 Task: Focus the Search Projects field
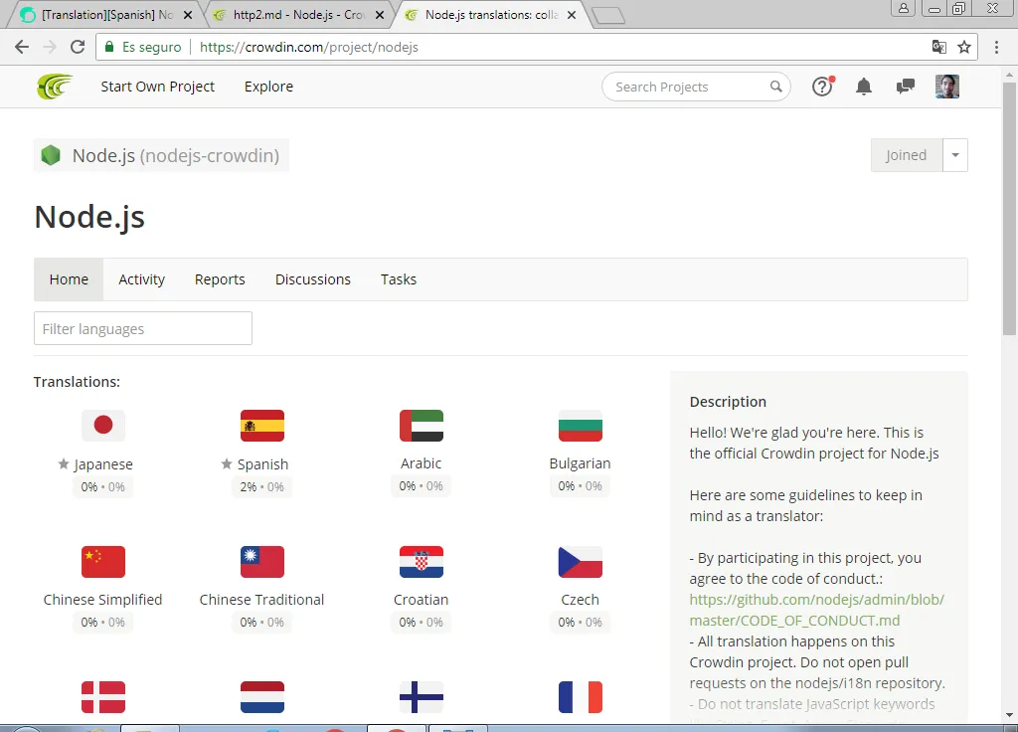coord(696,87)
